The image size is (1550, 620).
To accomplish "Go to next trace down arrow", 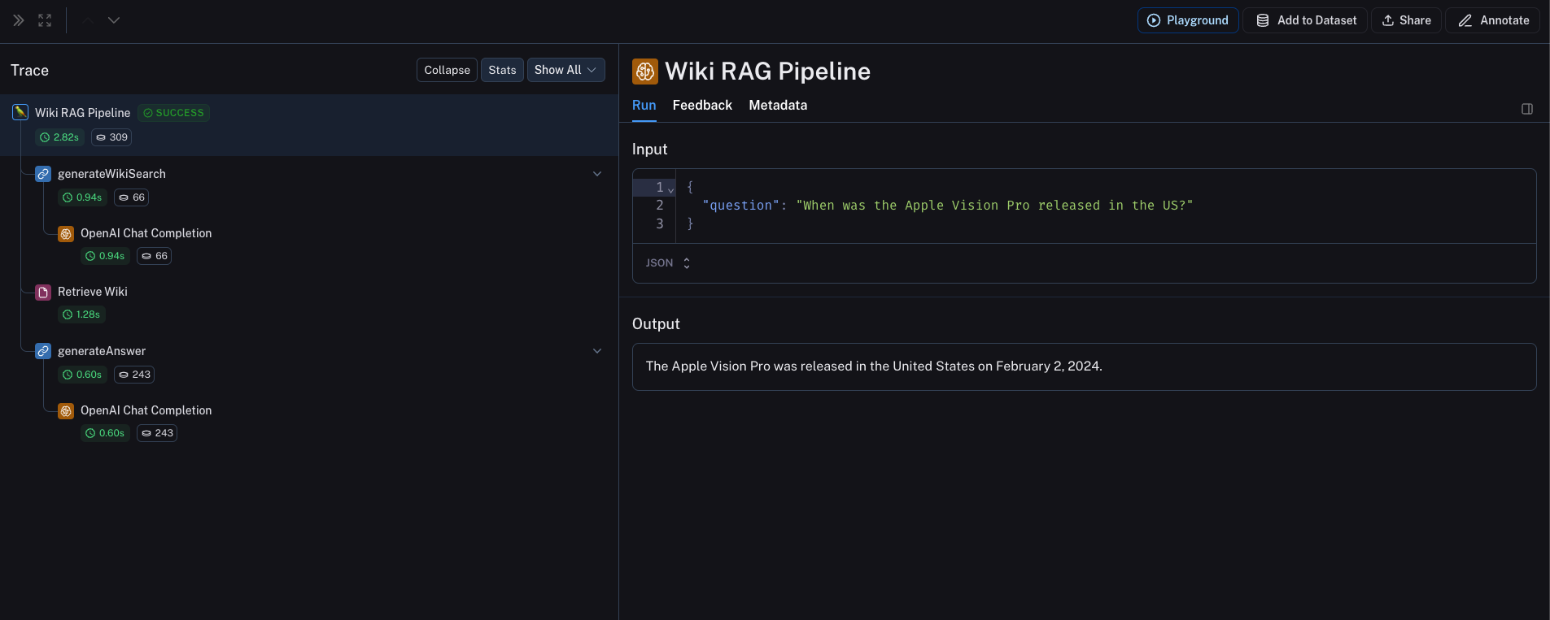I will 114,20.
